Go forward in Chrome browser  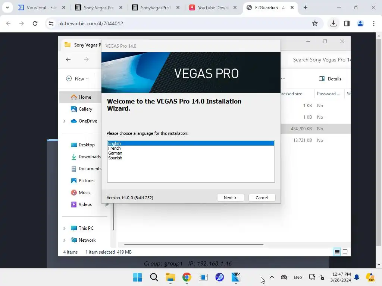(22, 23)
